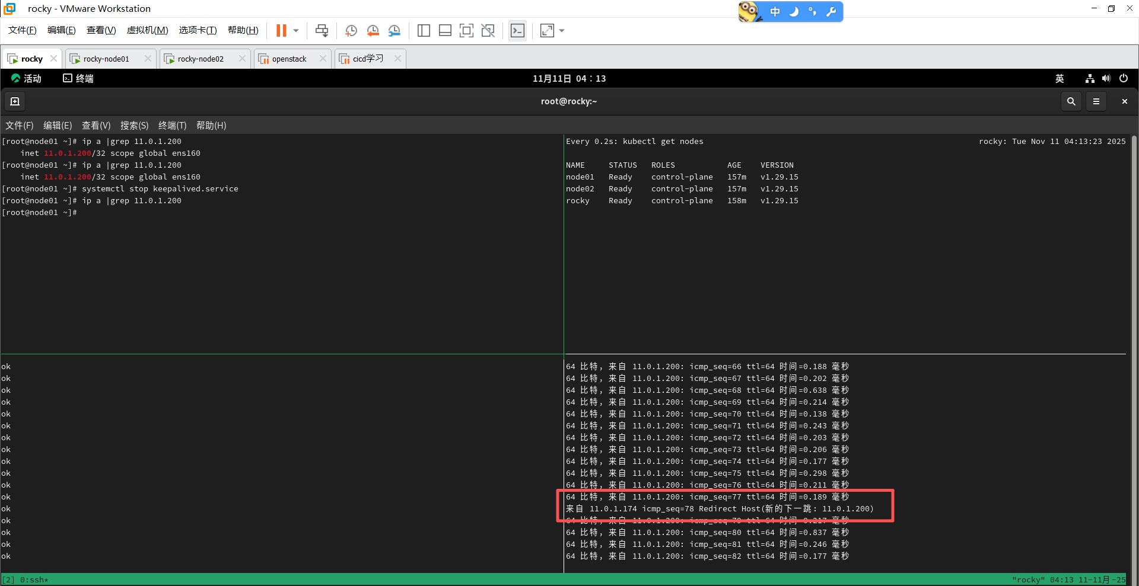
Task: Toggle Unity mode icon
Action: pos(488,30)
